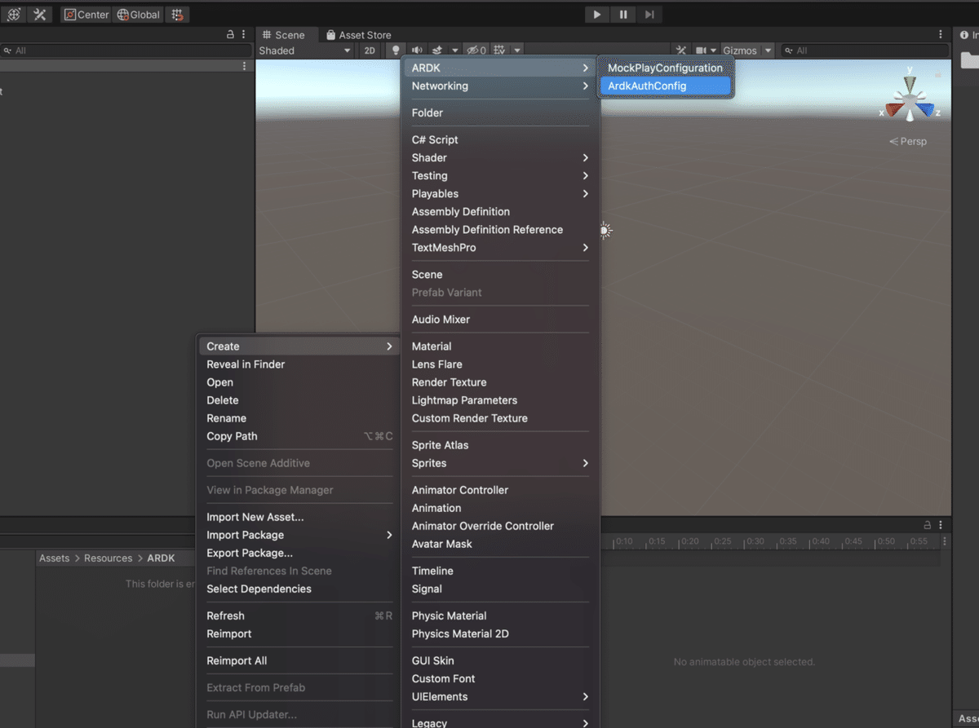
Task: Click the blue z axis cone
Action: coord(925,110)
